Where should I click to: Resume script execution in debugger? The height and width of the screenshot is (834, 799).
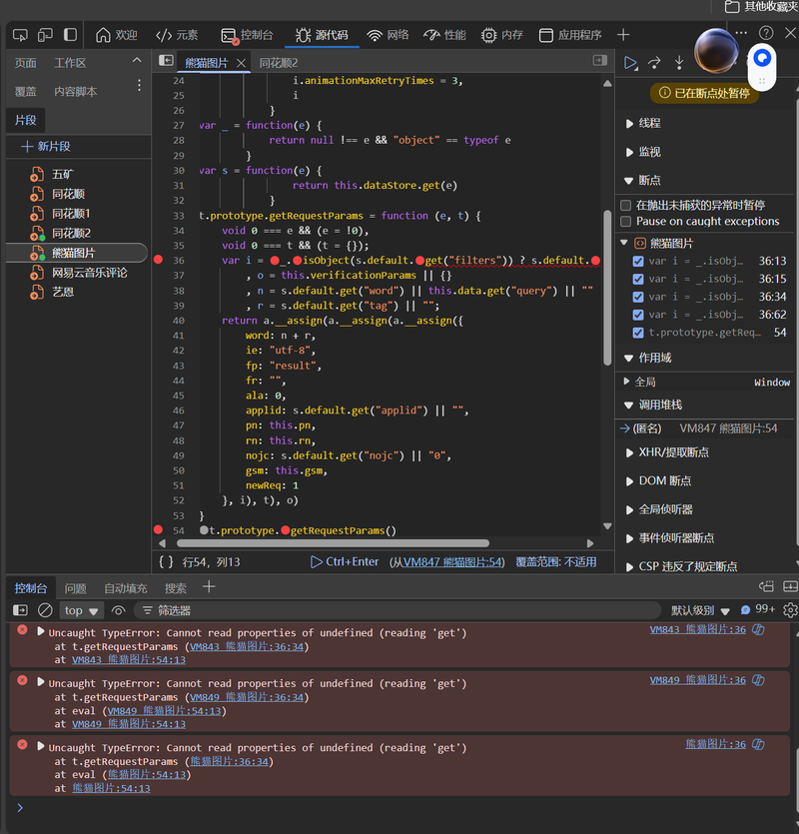tap(630, 63)
